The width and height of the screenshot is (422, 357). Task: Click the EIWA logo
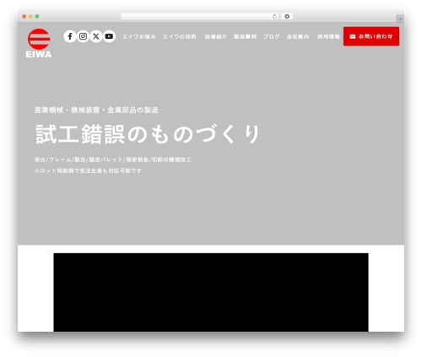39,43
